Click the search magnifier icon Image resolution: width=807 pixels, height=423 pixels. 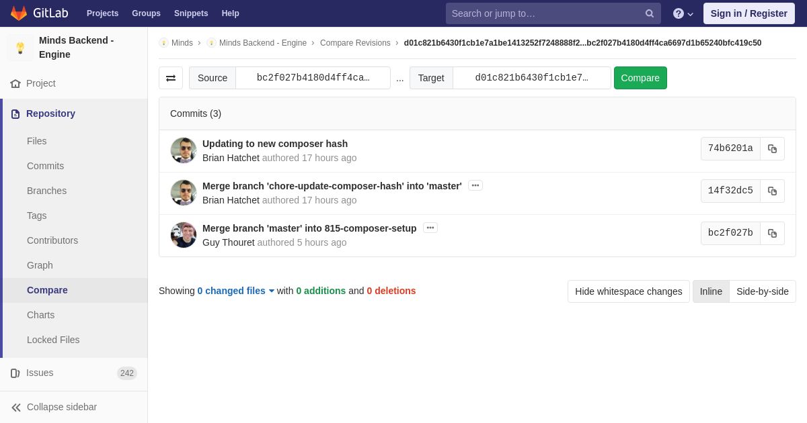pos(649,13)
